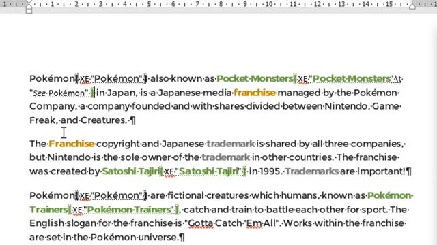The image size is (437, 245).
Task: Click the underlined word "'Em" in slogan
Action: pos(254,223)
